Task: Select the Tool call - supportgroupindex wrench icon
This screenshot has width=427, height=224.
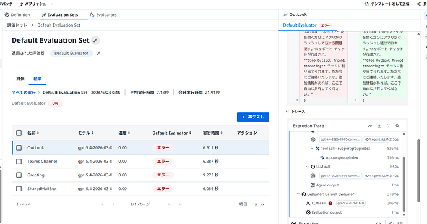Action: tap(317, 149)
